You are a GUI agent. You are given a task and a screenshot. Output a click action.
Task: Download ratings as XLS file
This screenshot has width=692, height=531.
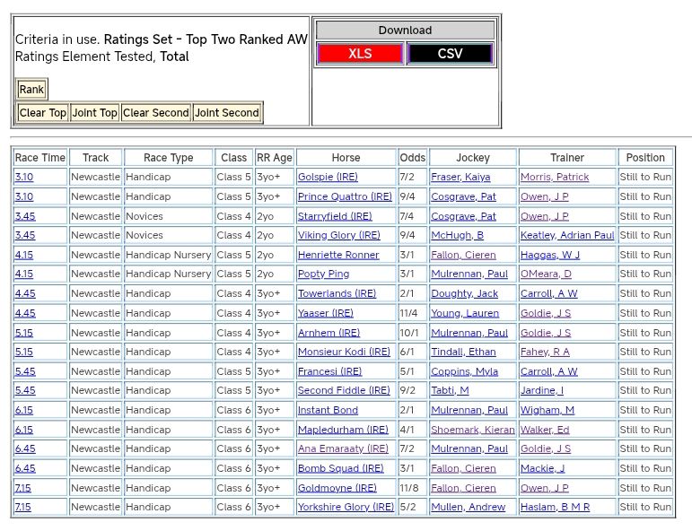point(360,54)
